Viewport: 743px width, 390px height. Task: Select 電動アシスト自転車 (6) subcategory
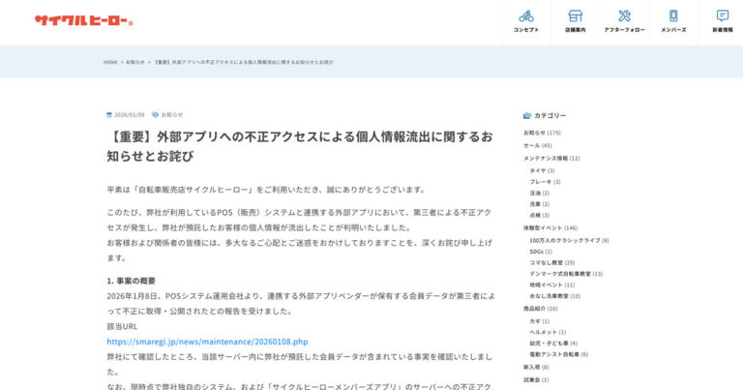pyautogui.click(x=558, y=354)
